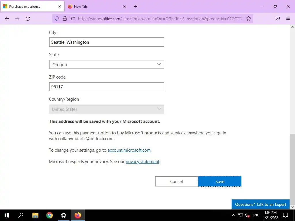Open muted volume tray icon

point(247,215)
